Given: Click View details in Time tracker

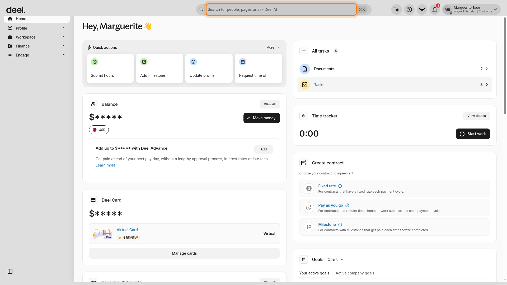Looking at the screenshot, I should [x=477, y=116].
